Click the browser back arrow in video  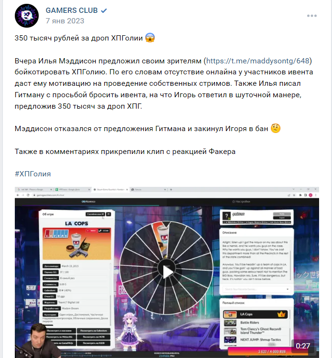click(x=18, y=195)
